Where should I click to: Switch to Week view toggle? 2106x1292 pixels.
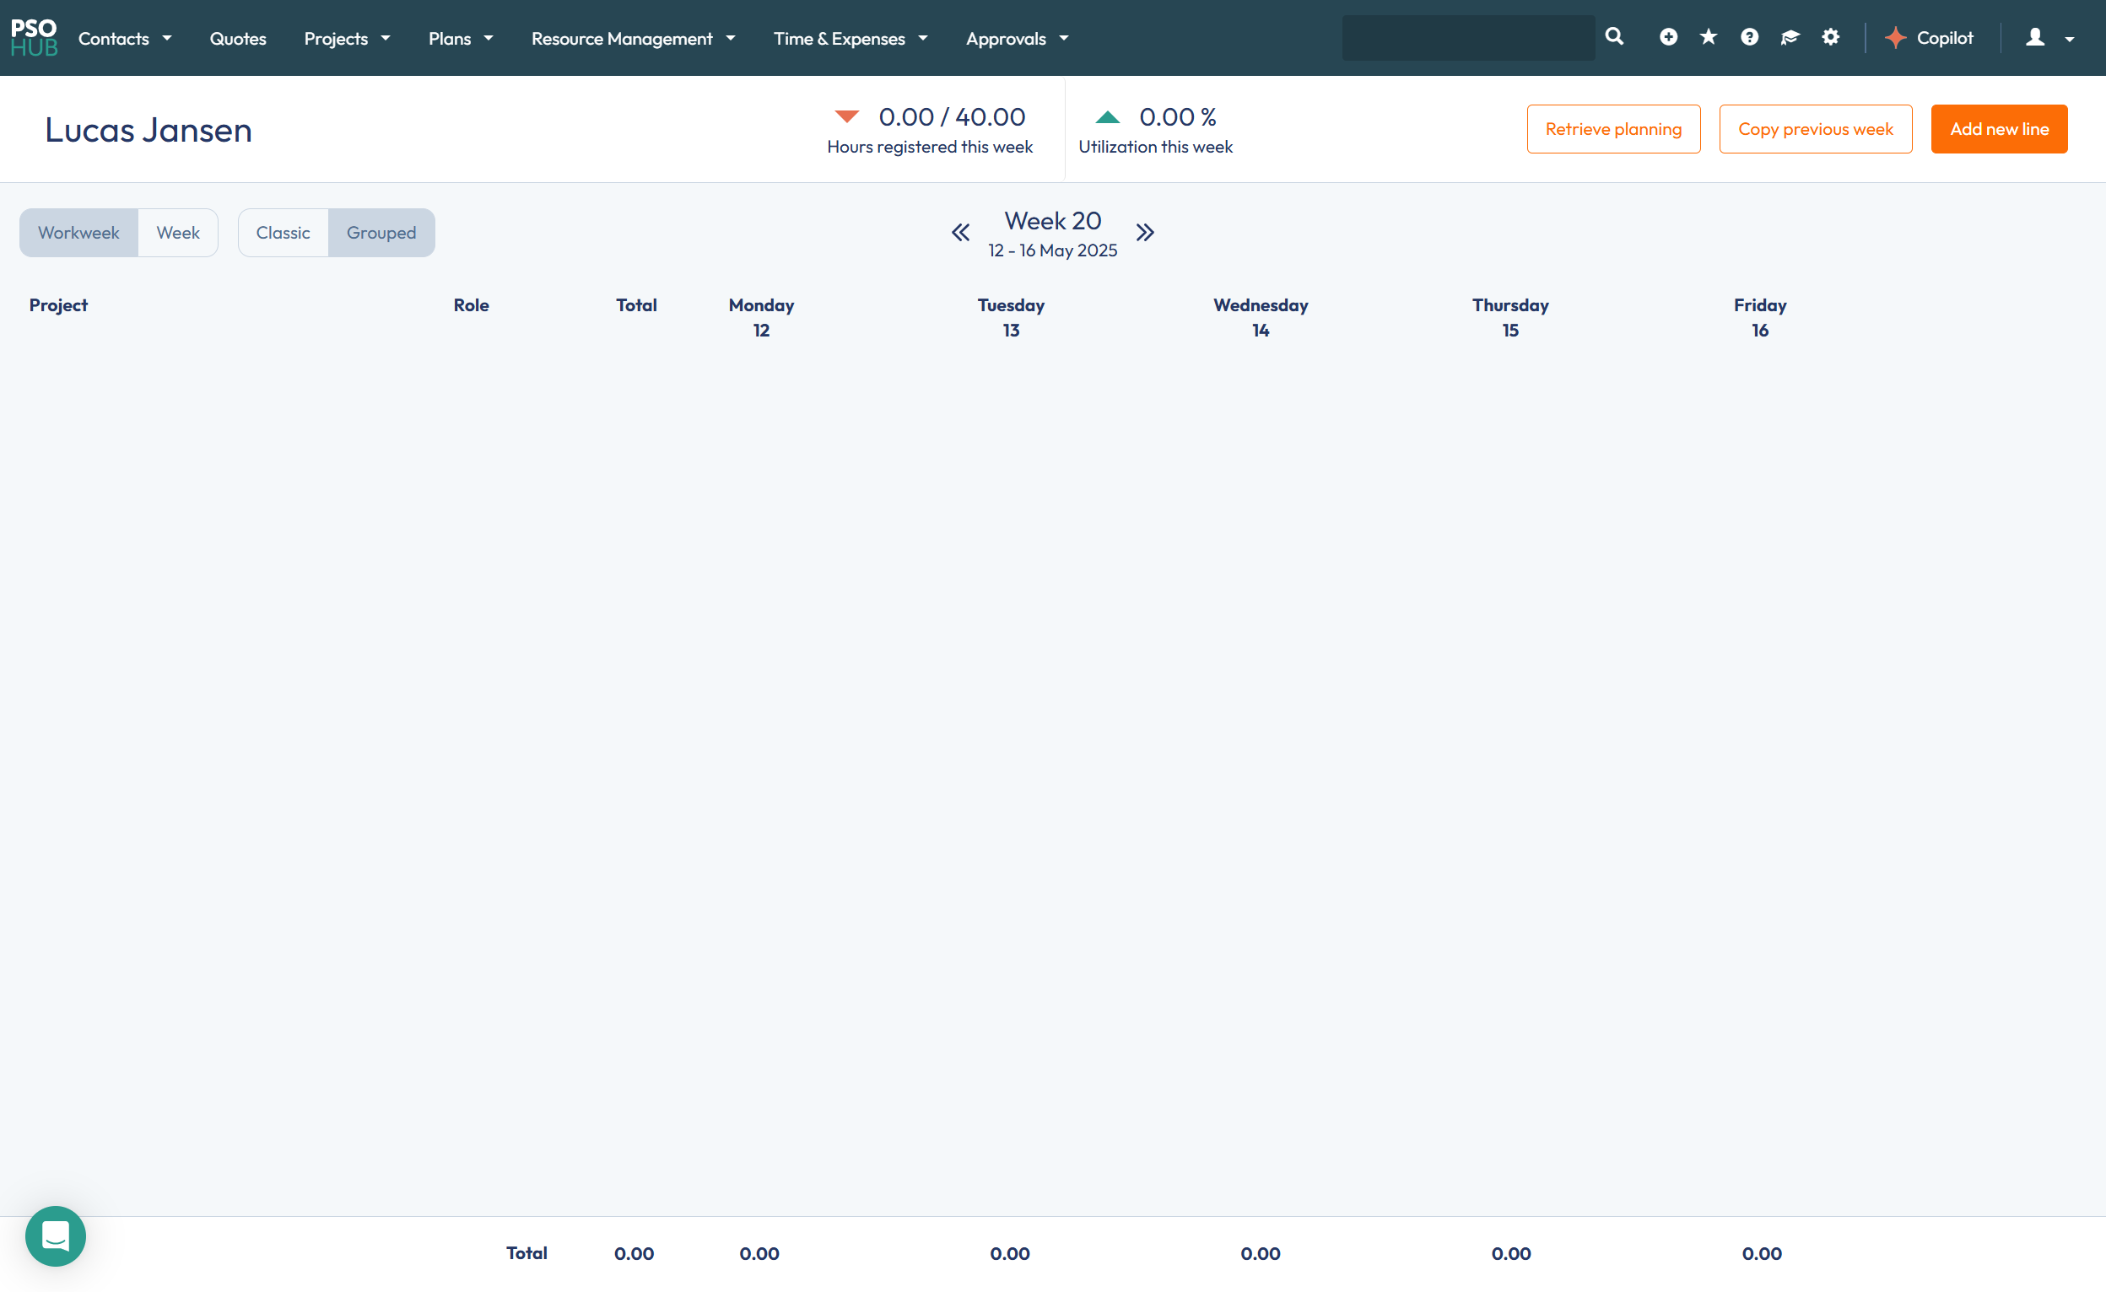tap(178, 233)
